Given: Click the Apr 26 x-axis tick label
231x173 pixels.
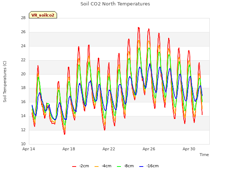Looking at the screenshot, I should coord(149,149).
